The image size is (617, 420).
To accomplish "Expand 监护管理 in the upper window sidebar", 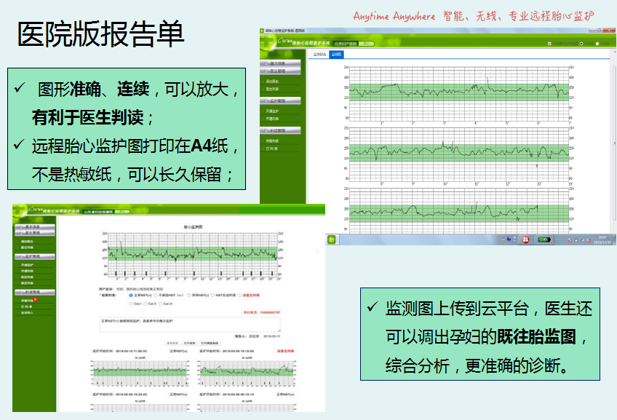I will pyautogui.click(x=280, y=100).
